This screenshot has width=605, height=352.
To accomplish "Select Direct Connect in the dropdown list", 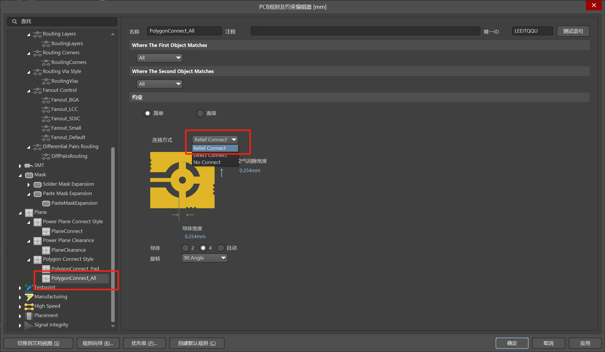I will [x=210, y=156].
